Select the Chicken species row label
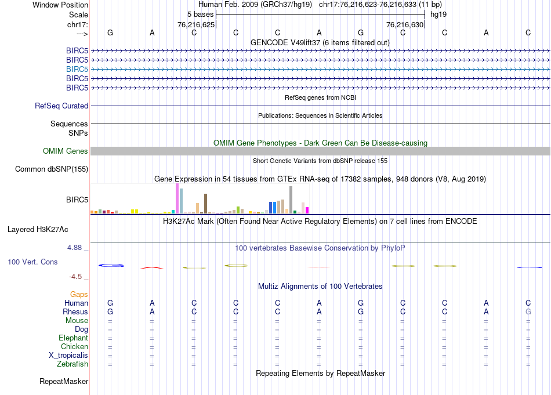551x395 pixels. [74, 346]
